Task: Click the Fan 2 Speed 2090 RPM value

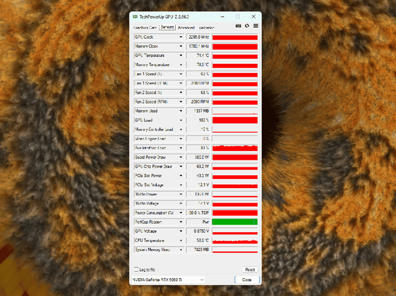Action: pyautogui.click(x=198, y=102)
